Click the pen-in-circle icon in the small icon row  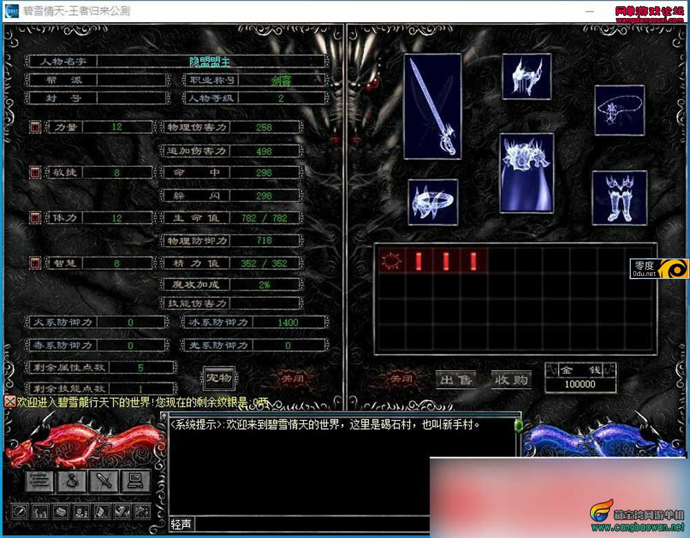20,512
